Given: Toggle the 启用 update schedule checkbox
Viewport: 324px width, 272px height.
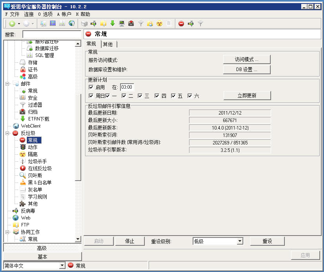Looking at the screenshot, I should (91, 87).
